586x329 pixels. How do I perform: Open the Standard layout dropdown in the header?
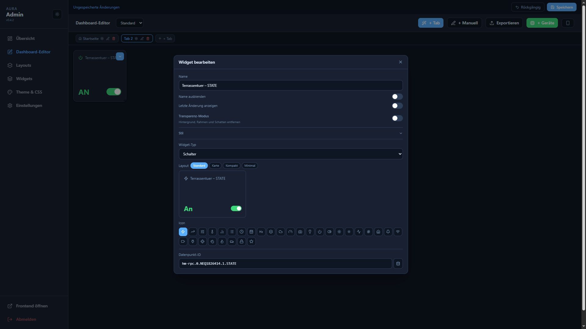click(x=130, y=23)
